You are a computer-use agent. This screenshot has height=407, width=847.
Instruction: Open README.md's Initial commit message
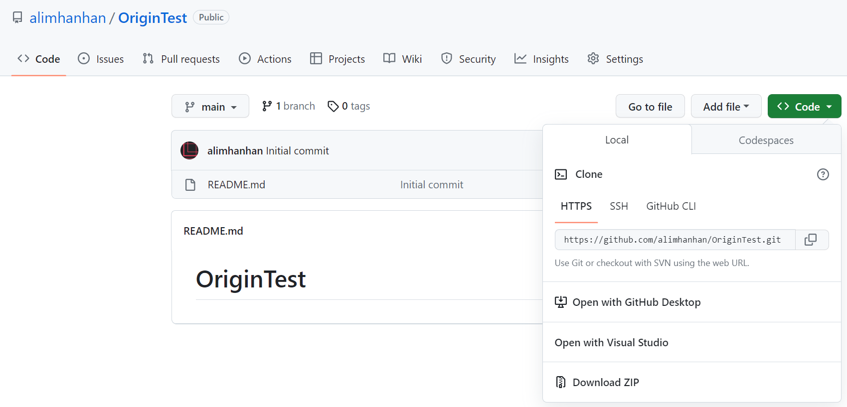click(432, 185)
